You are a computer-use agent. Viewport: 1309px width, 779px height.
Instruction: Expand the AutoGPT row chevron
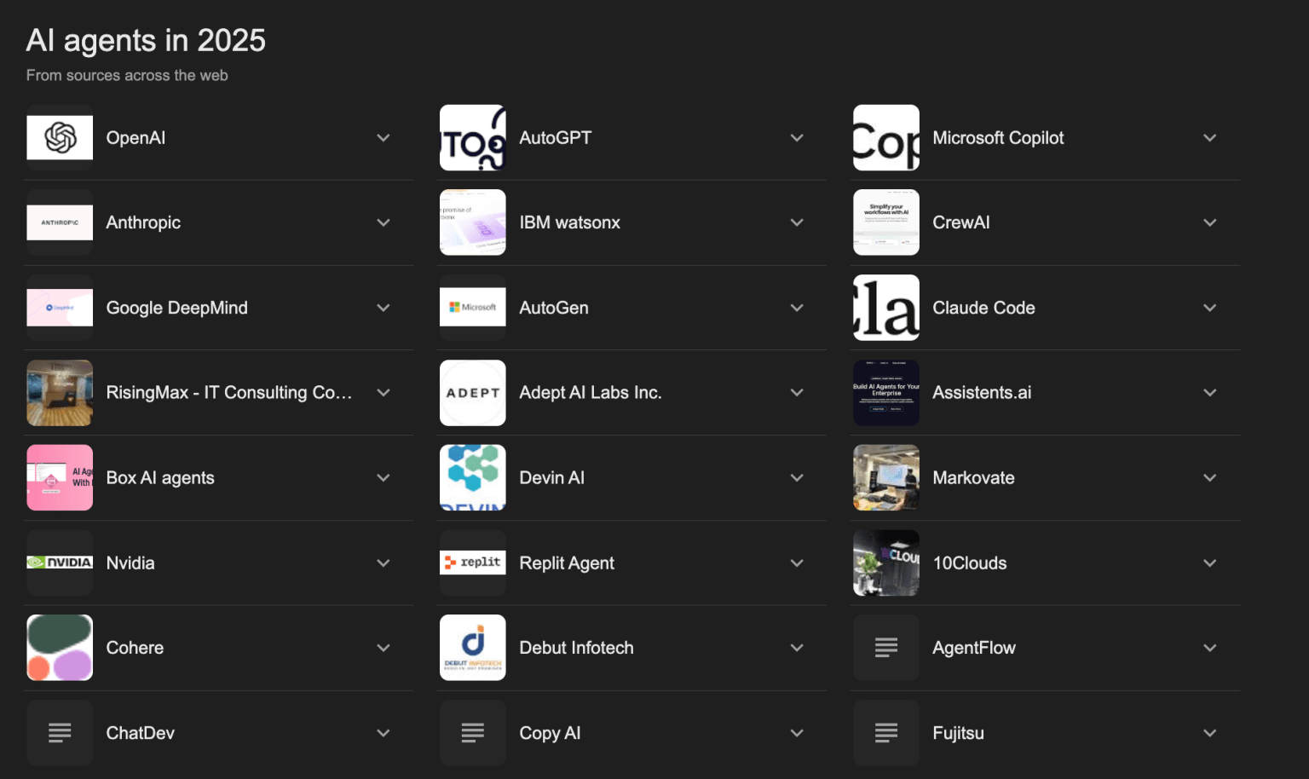797,138
